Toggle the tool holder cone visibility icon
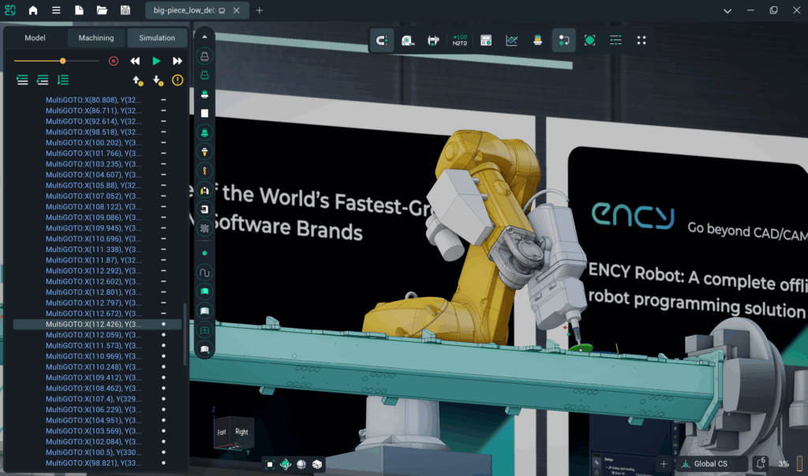The width and height of the screenshot is (808, 476). point(204,152)
